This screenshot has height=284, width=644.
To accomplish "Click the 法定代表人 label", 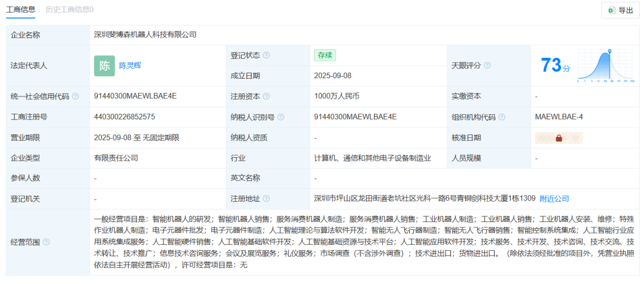I will click(x=29, y=65).
